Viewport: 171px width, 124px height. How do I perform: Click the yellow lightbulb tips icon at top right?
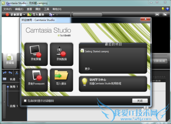[163, 9]
